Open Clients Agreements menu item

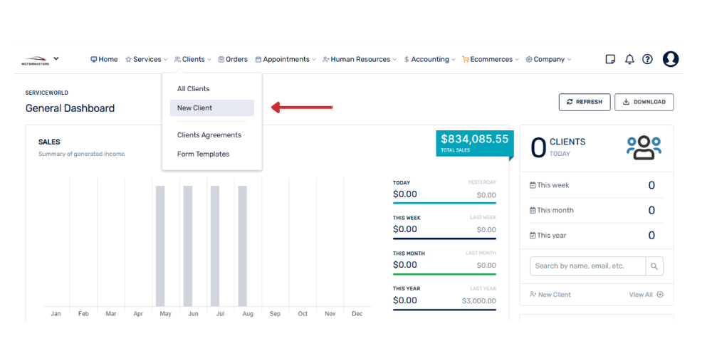pos(209,135)
